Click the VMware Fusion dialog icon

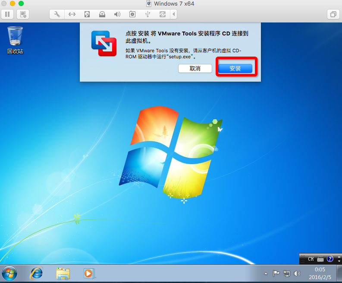[104, 44]
